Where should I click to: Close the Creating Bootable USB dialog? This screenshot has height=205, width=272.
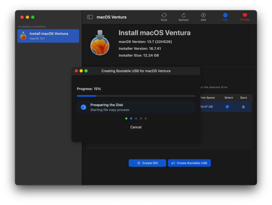pyautogui.click(x=76, y=71)
